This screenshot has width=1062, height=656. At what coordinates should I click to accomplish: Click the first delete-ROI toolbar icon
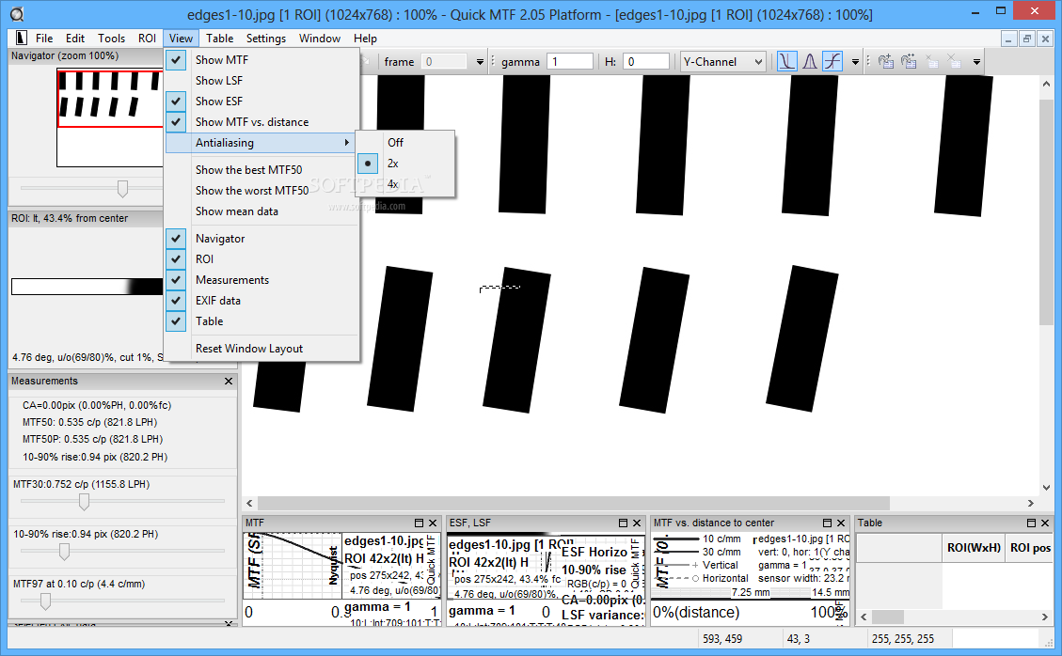931,62
